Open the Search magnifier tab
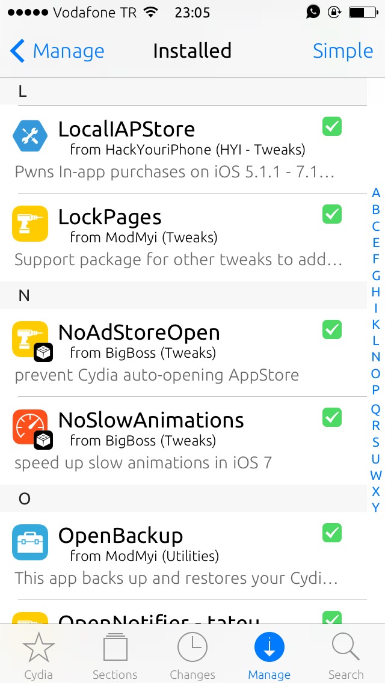 pos(346,655)
